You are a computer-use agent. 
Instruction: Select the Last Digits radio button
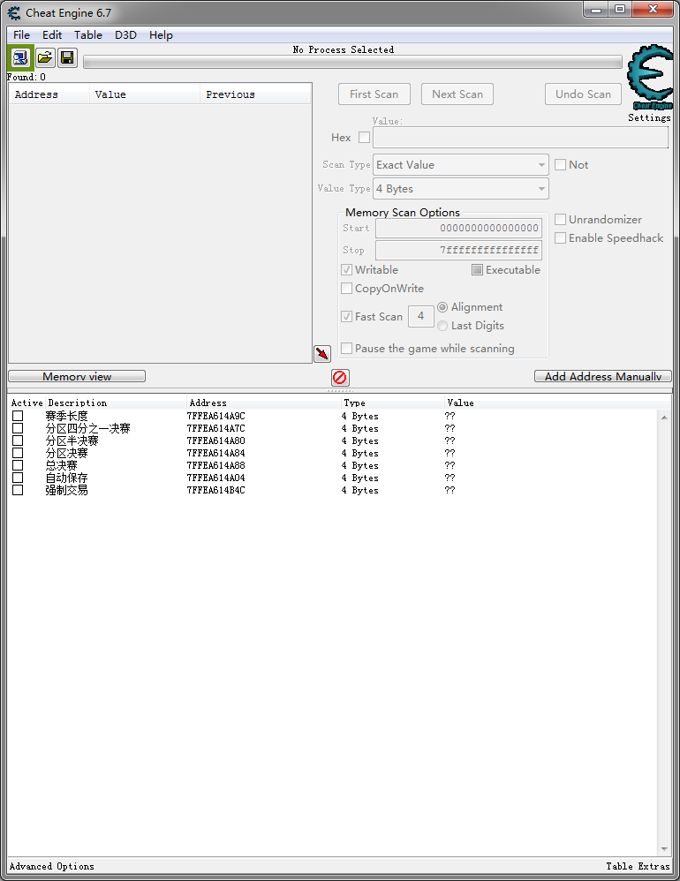(x=442, y=326)
